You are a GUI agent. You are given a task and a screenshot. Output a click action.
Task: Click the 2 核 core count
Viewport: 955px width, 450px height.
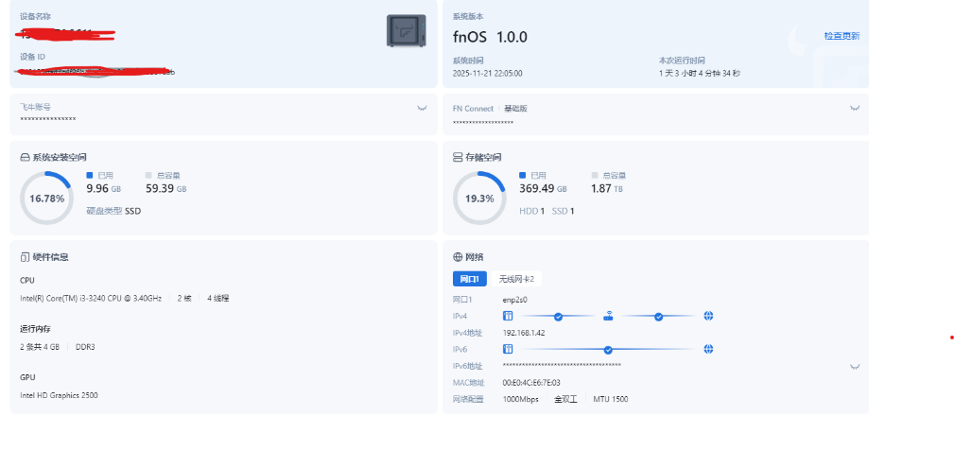[184, 299]
